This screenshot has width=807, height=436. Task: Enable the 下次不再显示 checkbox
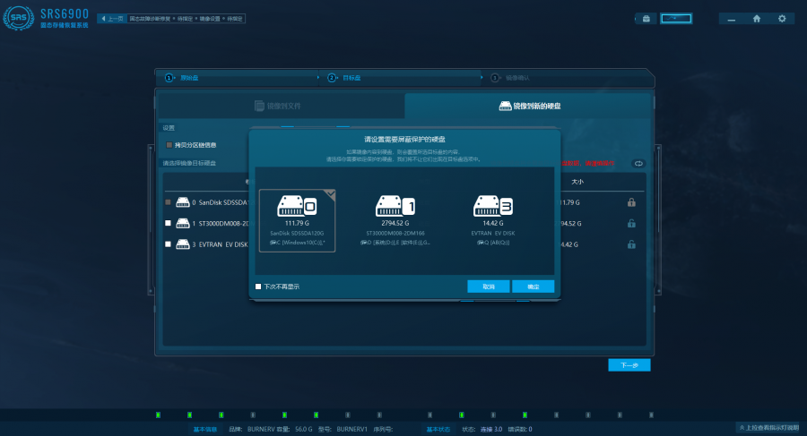(x=258, y=286)
